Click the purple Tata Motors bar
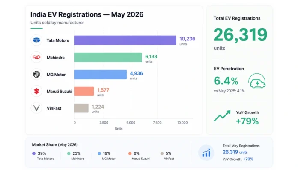Image resolution: width=298 pixels, height=173 pixels. pyautogui.click(x=125, y=40)
